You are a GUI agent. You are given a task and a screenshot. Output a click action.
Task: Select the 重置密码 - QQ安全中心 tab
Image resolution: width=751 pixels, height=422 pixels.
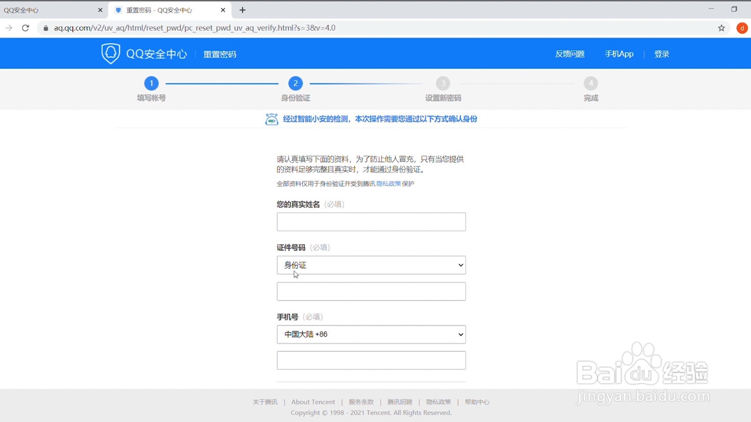[170, 10]
